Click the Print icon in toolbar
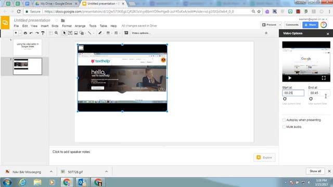Image resolution: width=333 pixels, height=187 pixels. coord(25,33)
